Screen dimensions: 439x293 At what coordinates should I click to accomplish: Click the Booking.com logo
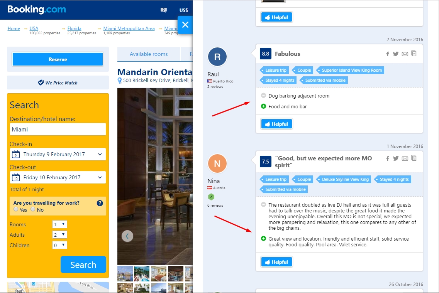click(37, 10)
